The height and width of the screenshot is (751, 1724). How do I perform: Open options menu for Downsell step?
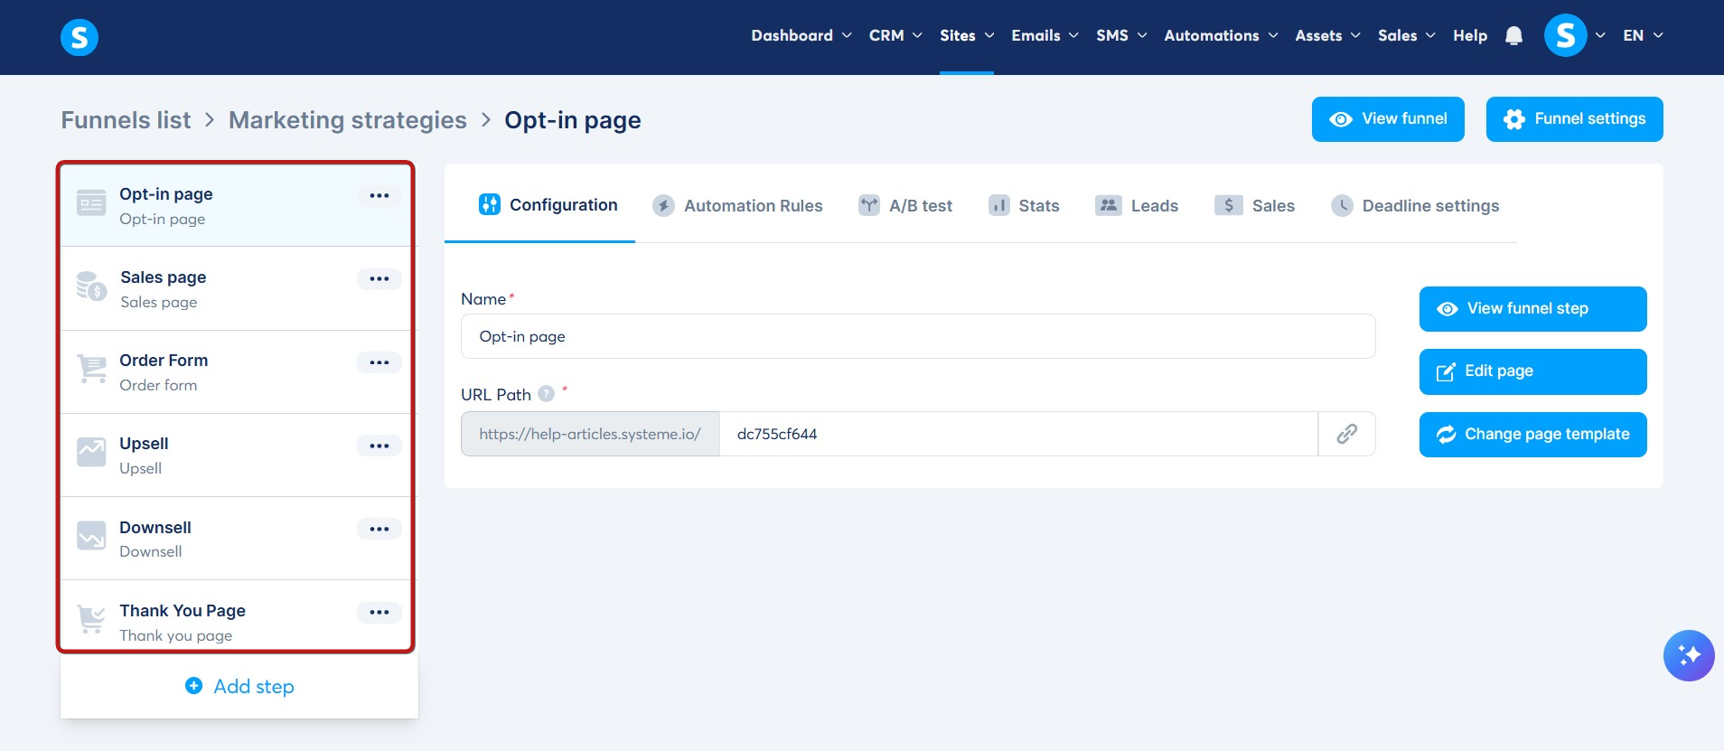[379, 529]
